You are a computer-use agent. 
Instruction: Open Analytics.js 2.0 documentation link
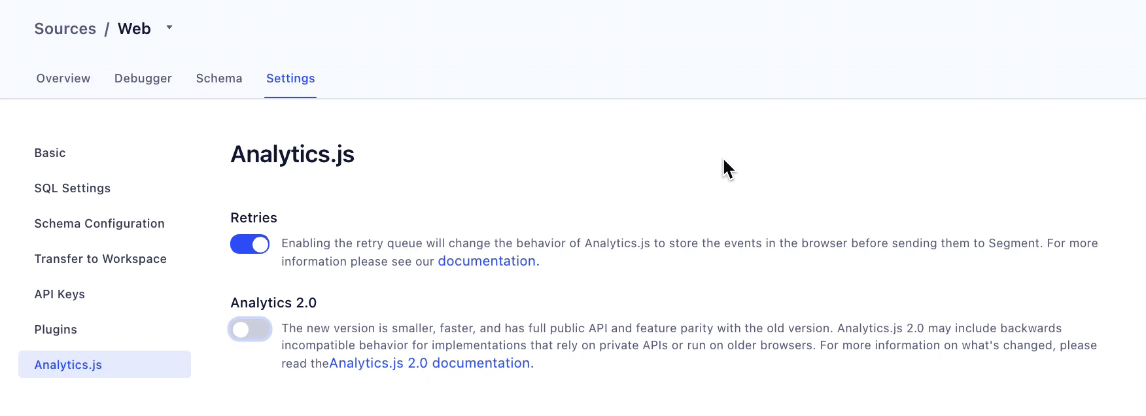click(432, 363)
